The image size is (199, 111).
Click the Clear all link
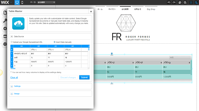point(14,77)
